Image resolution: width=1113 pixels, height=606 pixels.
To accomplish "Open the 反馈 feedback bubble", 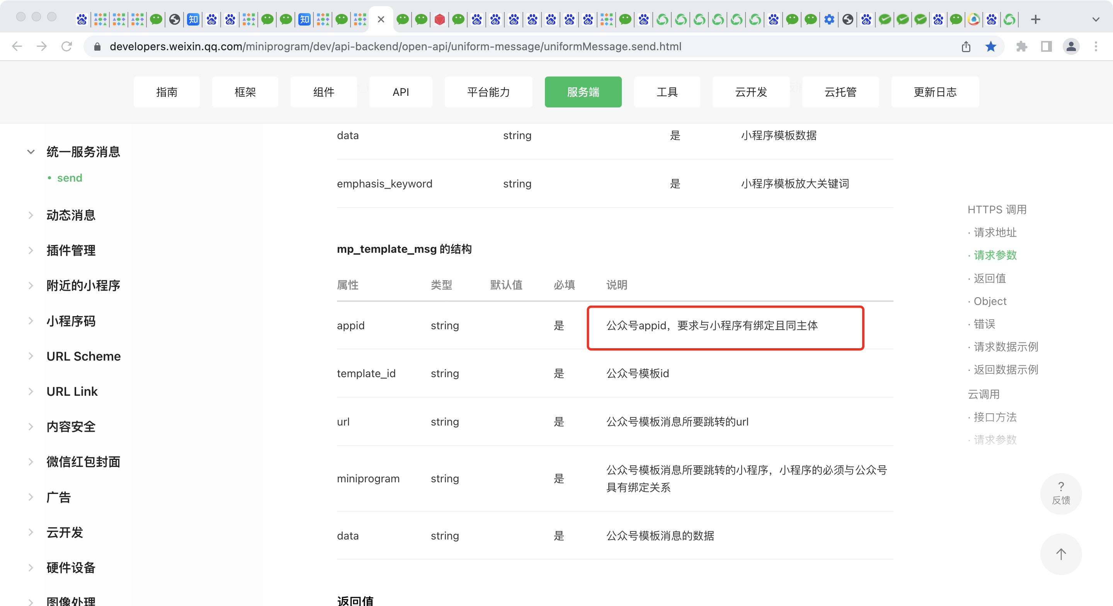I will point(1061,493).
